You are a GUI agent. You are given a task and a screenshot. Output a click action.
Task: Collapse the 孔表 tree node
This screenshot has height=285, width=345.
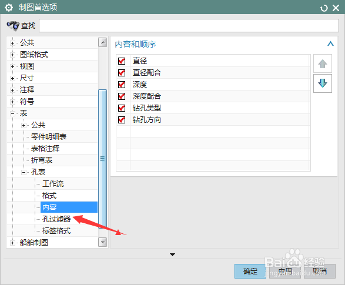(x=24, y=172)
